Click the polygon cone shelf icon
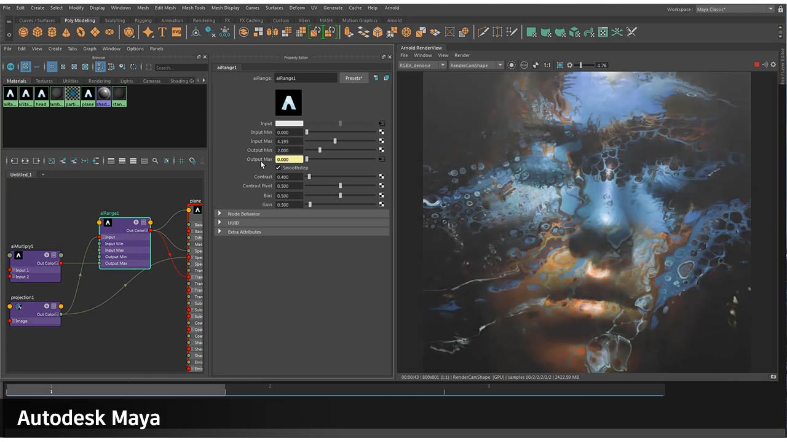The image size is (787, 442). pos(66,32)
